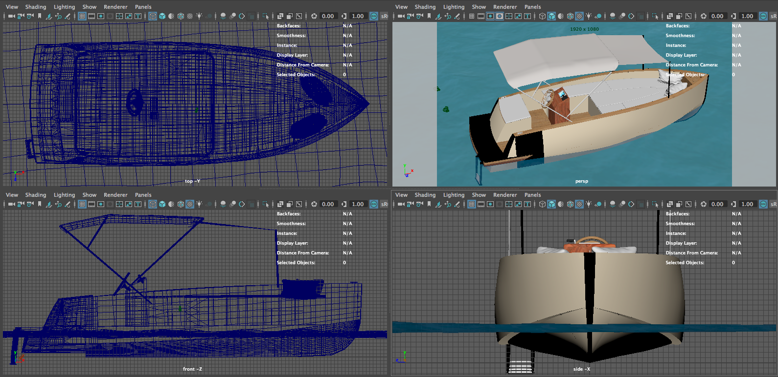This screenshot has height=377, width=778.
Task: Click the X-ray icon in front -Z panel
Action: pyautogui.click(x=280, y=204)
